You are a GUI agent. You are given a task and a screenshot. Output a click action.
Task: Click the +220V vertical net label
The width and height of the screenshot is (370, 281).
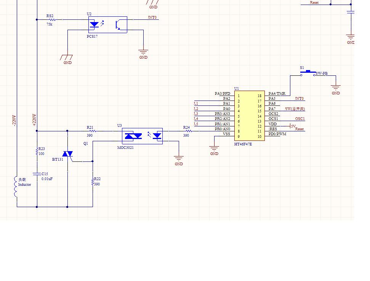click(x=34, y=120)
